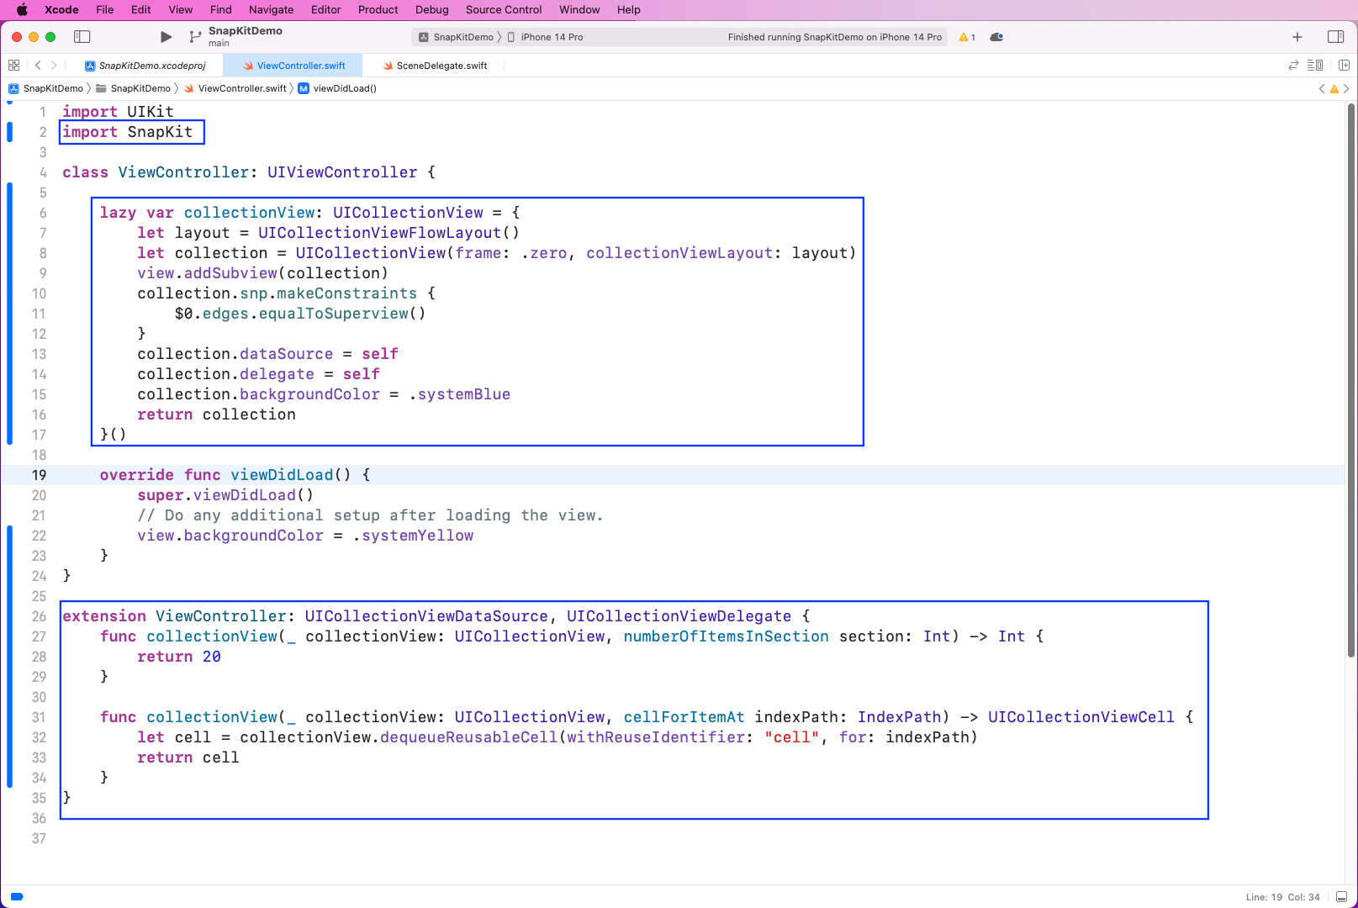Run the SnapKitDemo project
1358x908 pixels.
pyautogui.click(x=166, y=37)
